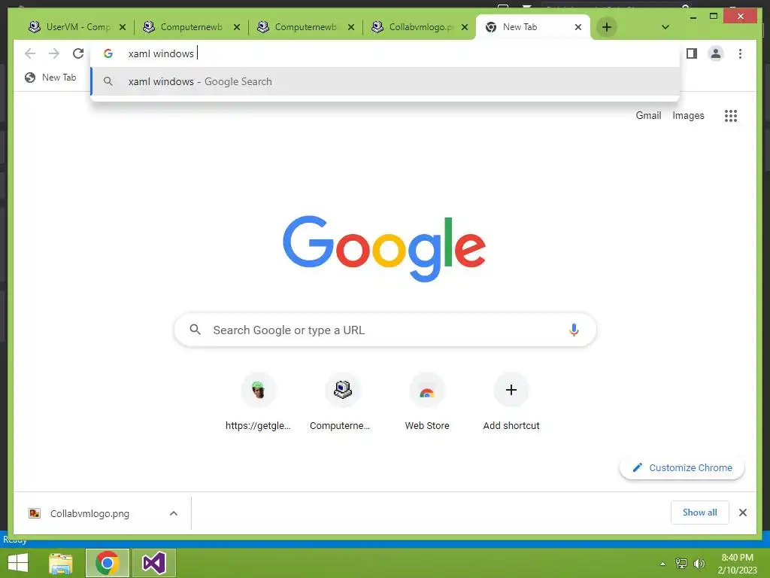Open the Chrome profile avatar
The image size is (770, 578).
(716, 53)
